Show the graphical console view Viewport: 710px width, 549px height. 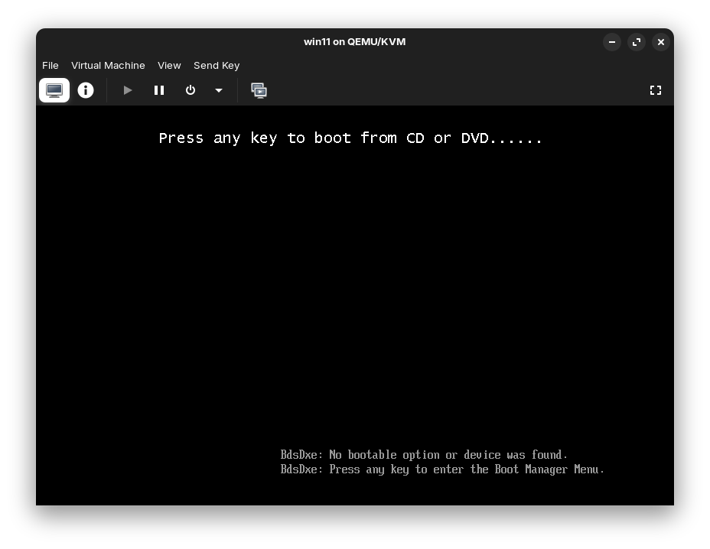pyautogui.click(x=54, y=90)
